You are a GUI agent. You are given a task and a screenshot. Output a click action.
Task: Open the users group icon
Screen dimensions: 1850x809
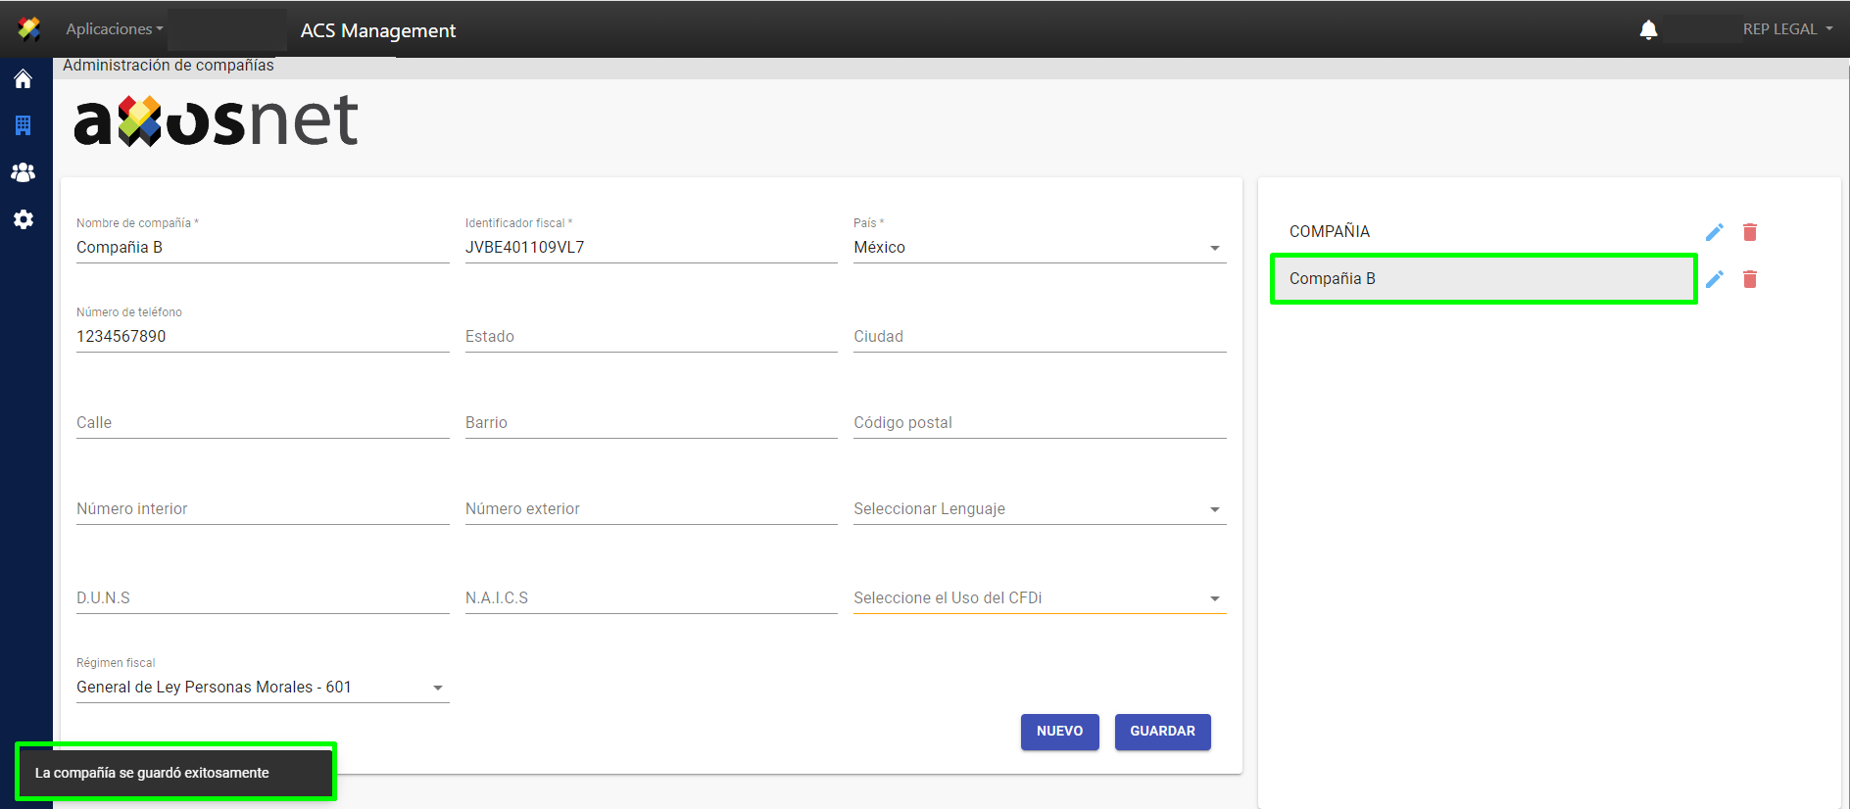click(24, 172)
